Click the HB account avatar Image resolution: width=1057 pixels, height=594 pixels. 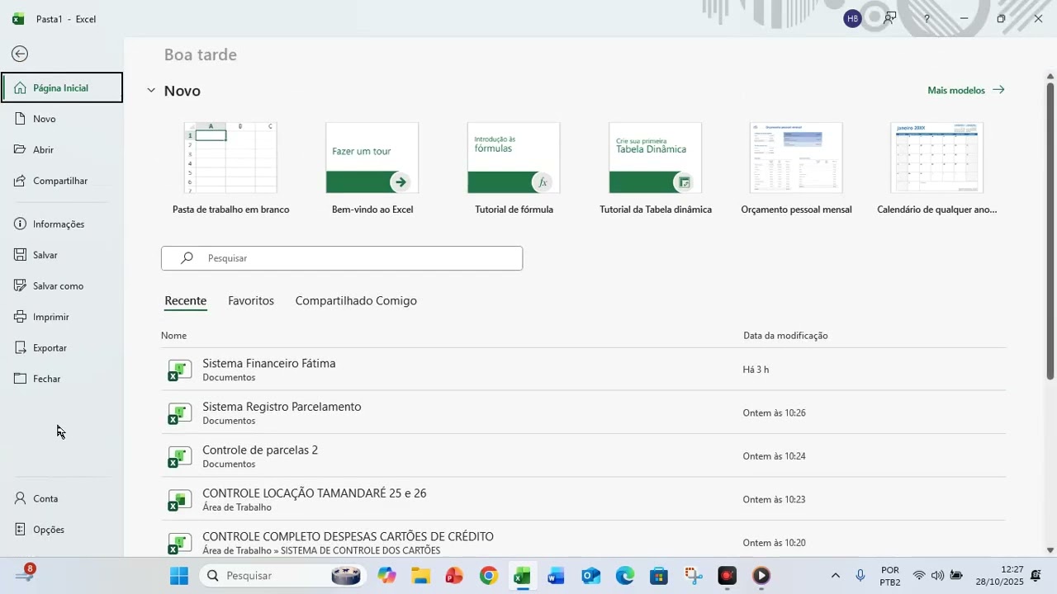(852, 18)
